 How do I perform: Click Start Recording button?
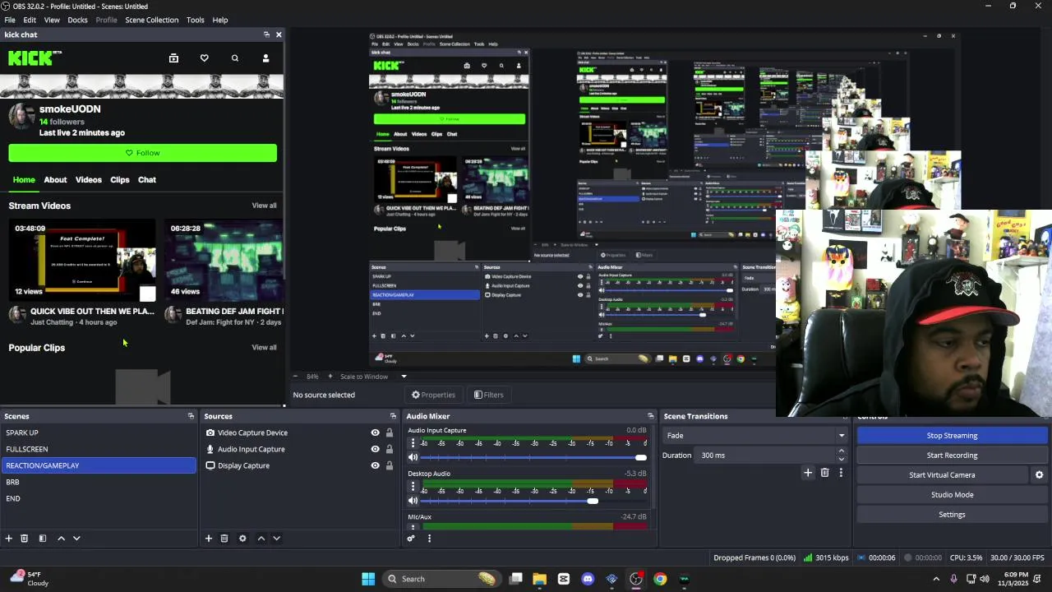click(x=952, y=456)
